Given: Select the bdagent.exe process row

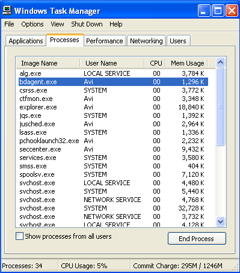Looking at the screenshot, I should click(113, 82).
